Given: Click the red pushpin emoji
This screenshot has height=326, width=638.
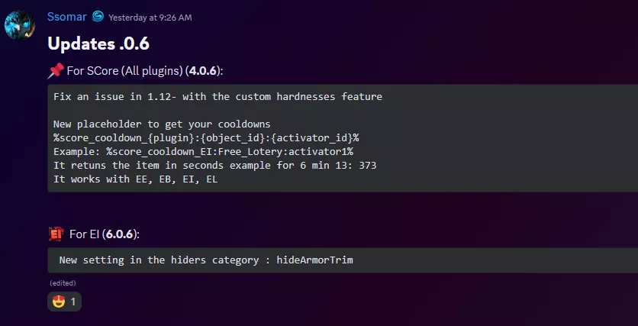Looking at the screenshot, I should [x=55, y=71].
